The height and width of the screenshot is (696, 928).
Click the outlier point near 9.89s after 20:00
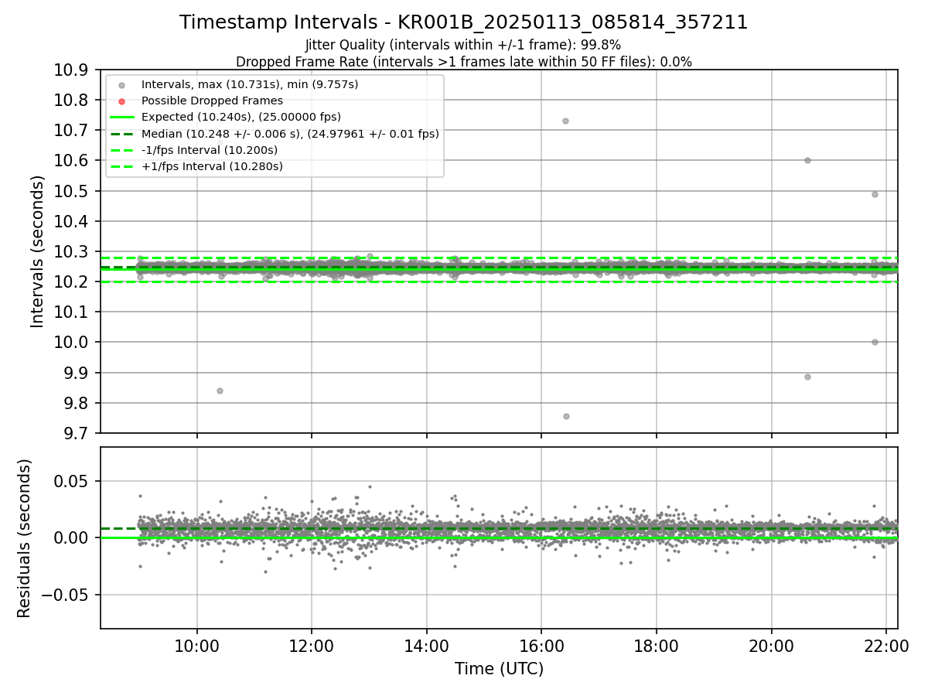coord(807,377)
